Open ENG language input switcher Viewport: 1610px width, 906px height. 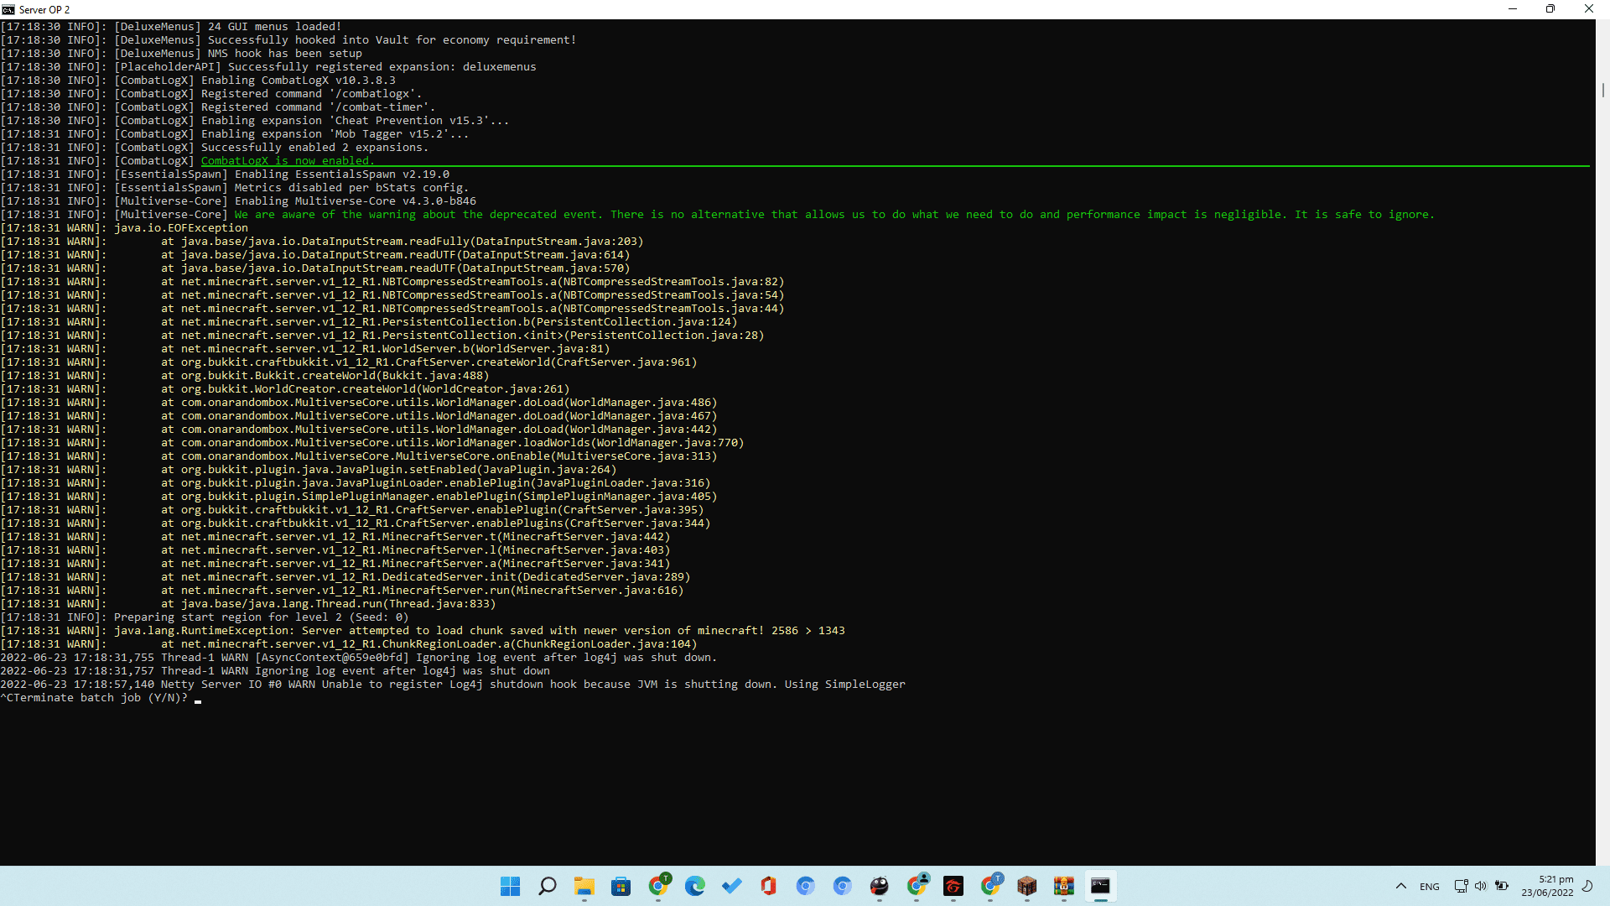pyautogui.click(x=1429, y=887)
